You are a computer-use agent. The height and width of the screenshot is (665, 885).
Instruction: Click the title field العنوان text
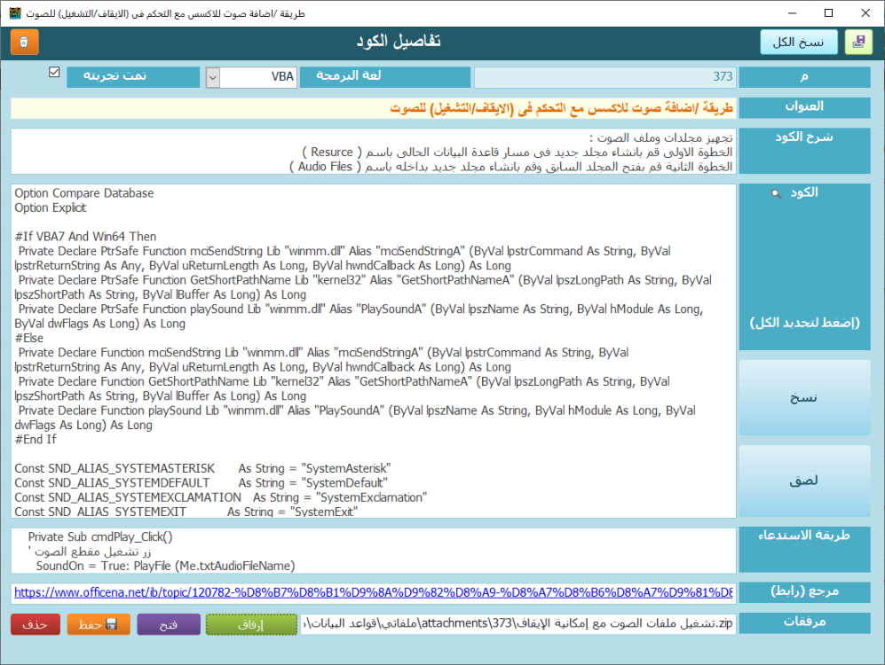[373, 107]
